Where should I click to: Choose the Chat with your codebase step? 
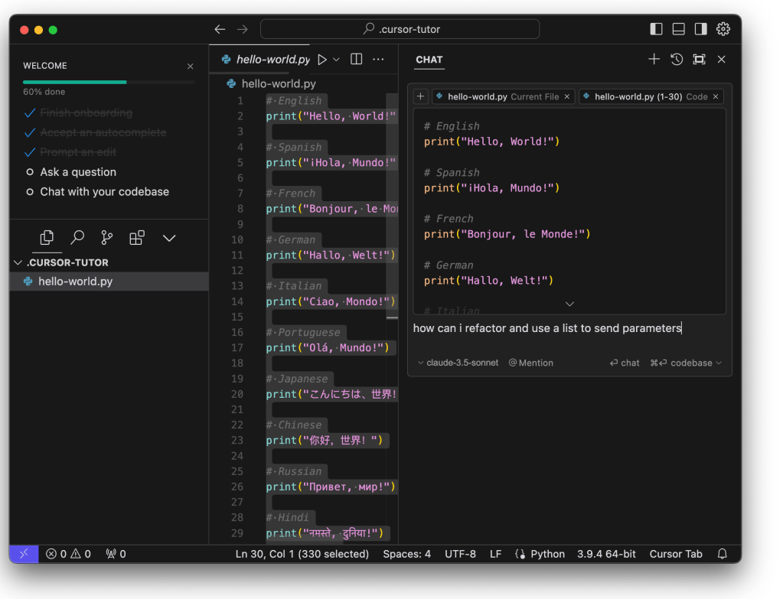point(104,192)
